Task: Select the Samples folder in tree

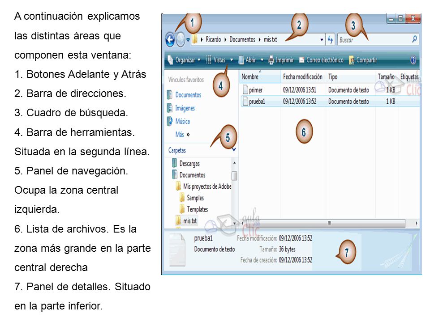Action: click(195, 198)
